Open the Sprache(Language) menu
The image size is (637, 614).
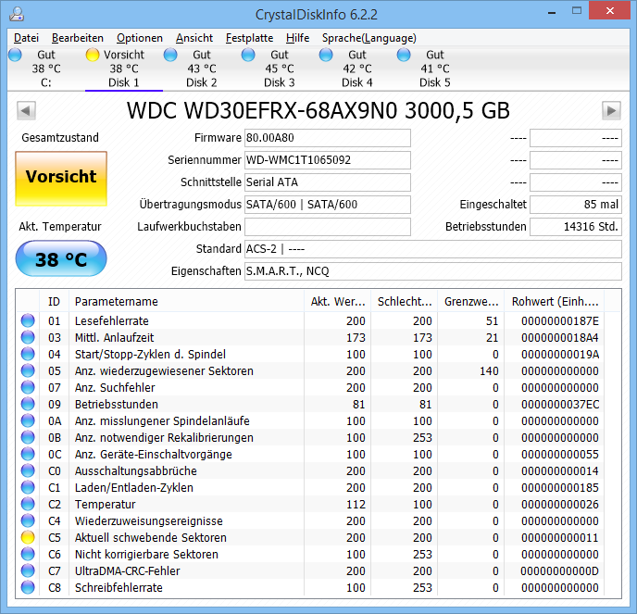tap(369, 38)
